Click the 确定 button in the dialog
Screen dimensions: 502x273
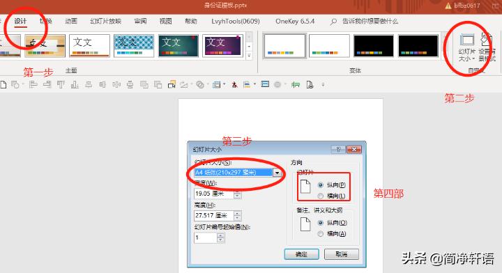click(302, 254)
